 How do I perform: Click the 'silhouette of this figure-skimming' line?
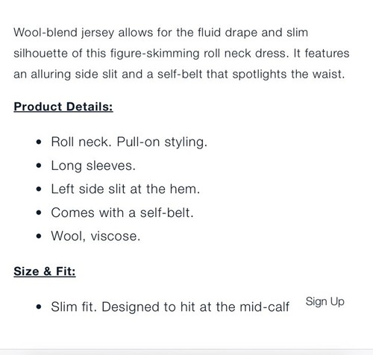(181, 54)
